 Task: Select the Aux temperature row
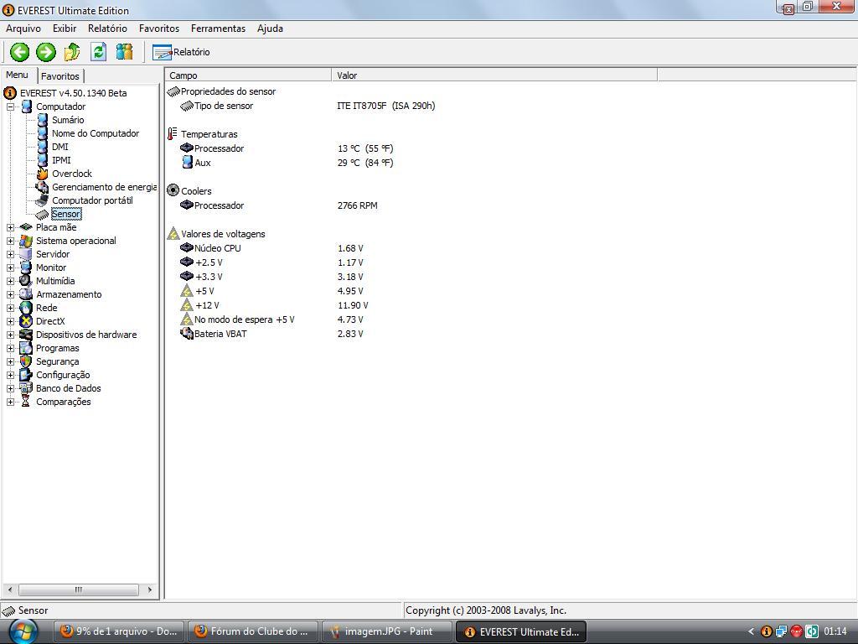pyautogui.click(x=411, y=163)
